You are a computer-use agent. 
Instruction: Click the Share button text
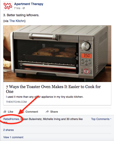[54, 112]
